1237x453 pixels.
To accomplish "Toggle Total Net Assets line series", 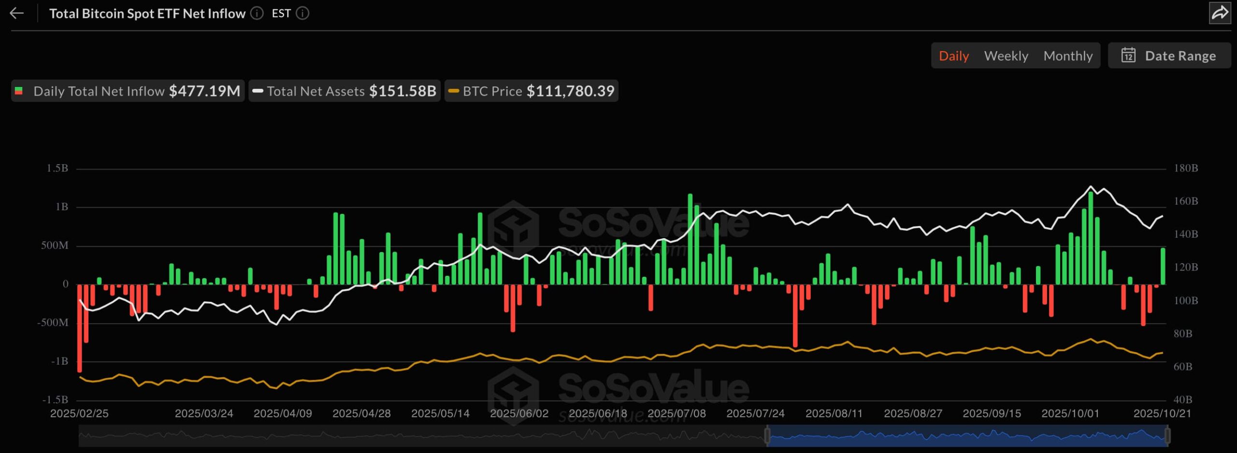I will (x=344, y=91).
